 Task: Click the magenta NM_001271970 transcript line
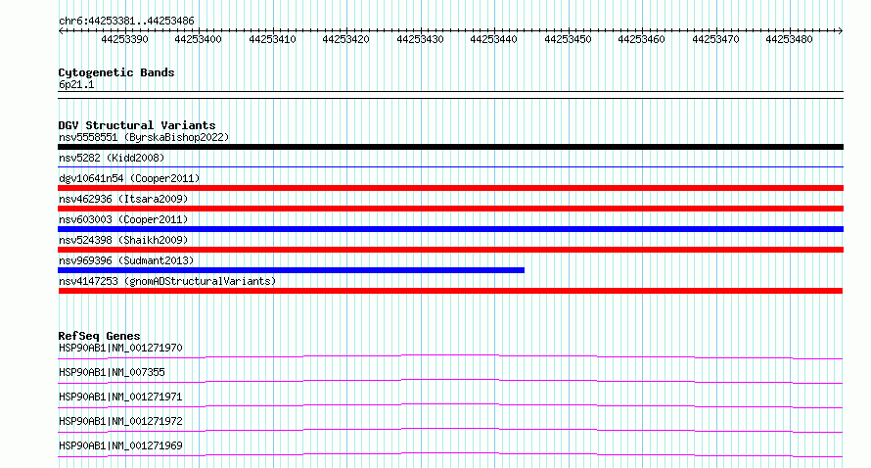[x=450, y=356]
